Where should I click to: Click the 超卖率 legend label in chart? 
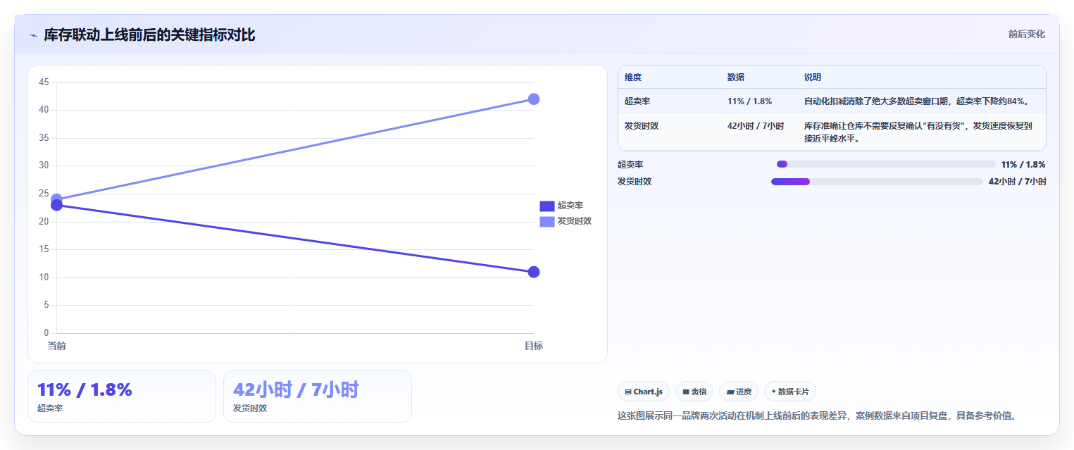click(x=570, y=206)
